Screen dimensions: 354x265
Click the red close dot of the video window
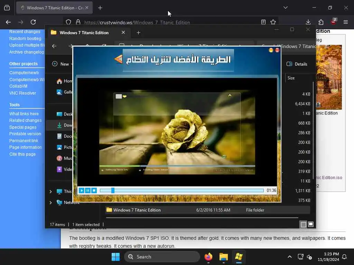click(x=277, y=50)
